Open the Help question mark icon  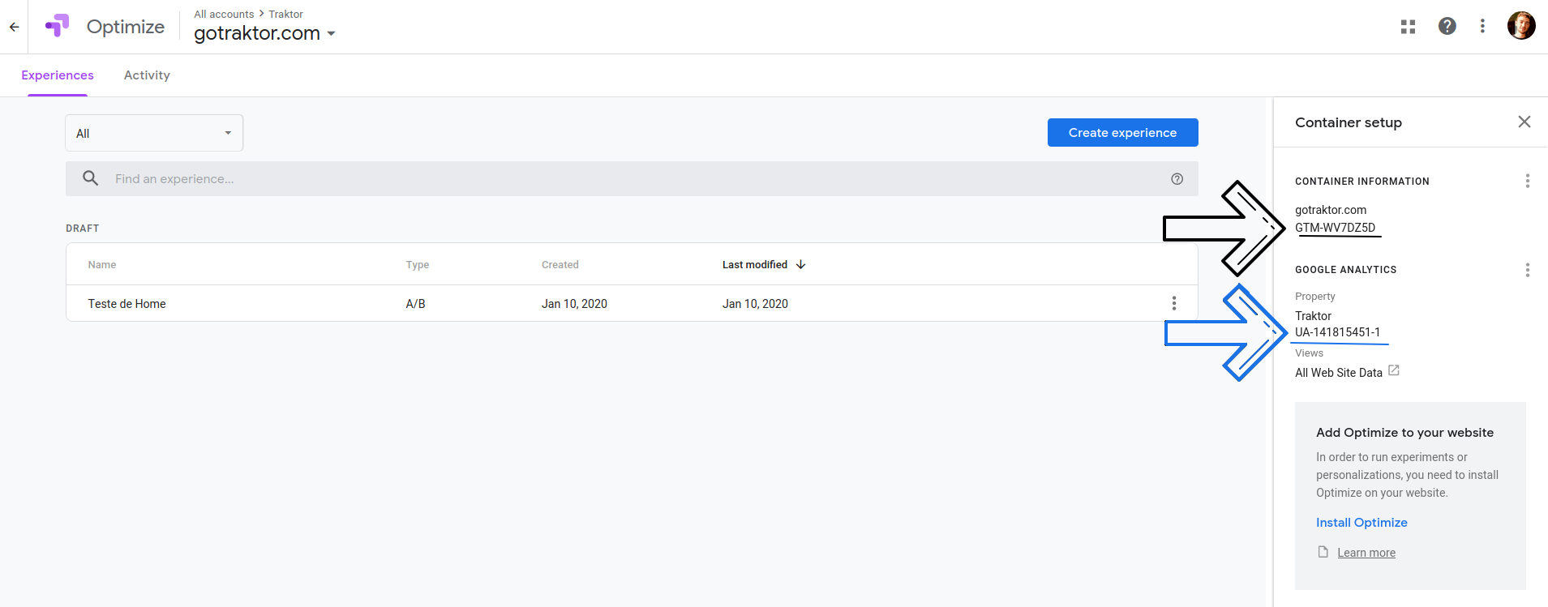coord(1447,26)
